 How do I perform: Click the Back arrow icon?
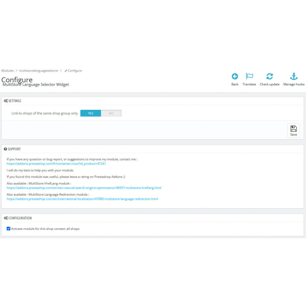click(x=235, y=76)
